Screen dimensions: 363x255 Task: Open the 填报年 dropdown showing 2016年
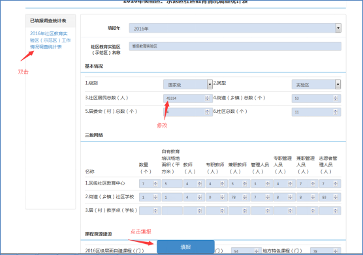(235, 28)
